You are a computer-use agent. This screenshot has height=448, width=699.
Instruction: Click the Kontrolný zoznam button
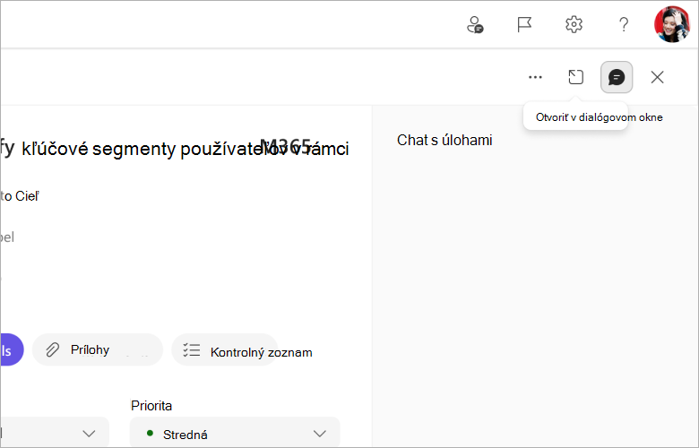(x=225, y=350)
